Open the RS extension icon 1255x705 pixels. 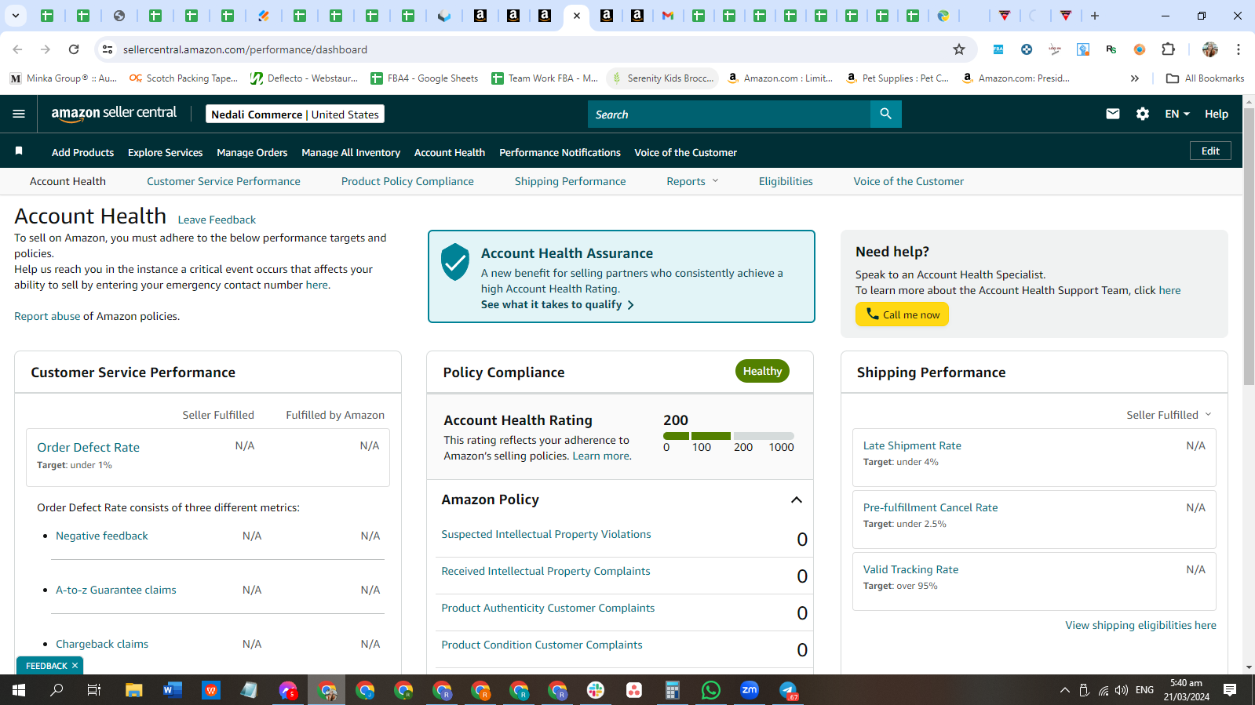tap(1111, 49)
